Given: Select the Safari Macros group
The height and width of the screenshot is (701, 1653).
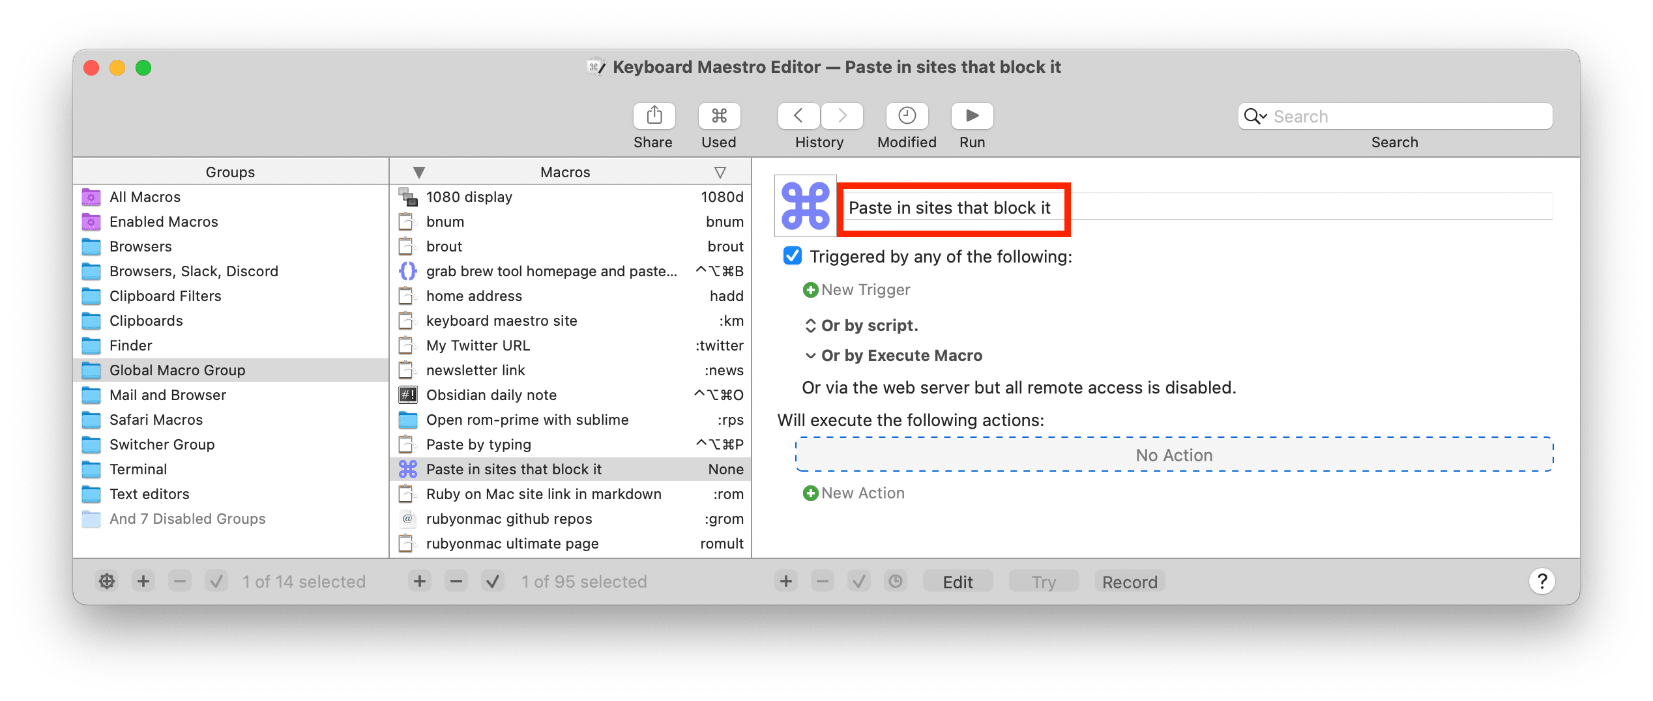Looking at the screenshot, I should pos(231,420).
